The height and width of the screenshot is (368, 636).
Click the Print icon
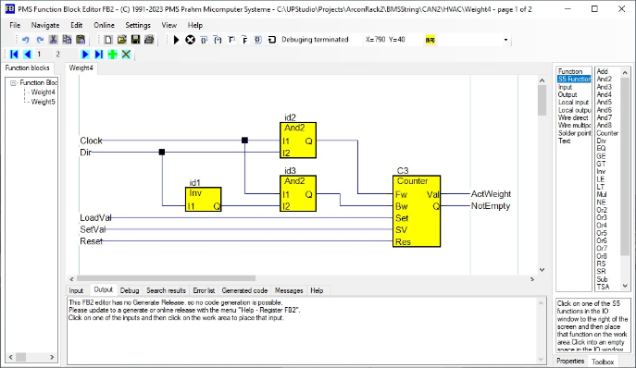(149, 40)
